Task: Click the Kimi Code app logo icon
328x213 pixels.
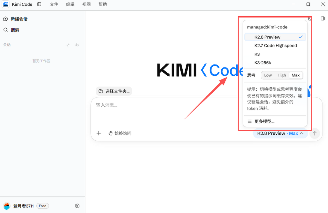Action: click(x=6, y=4)
